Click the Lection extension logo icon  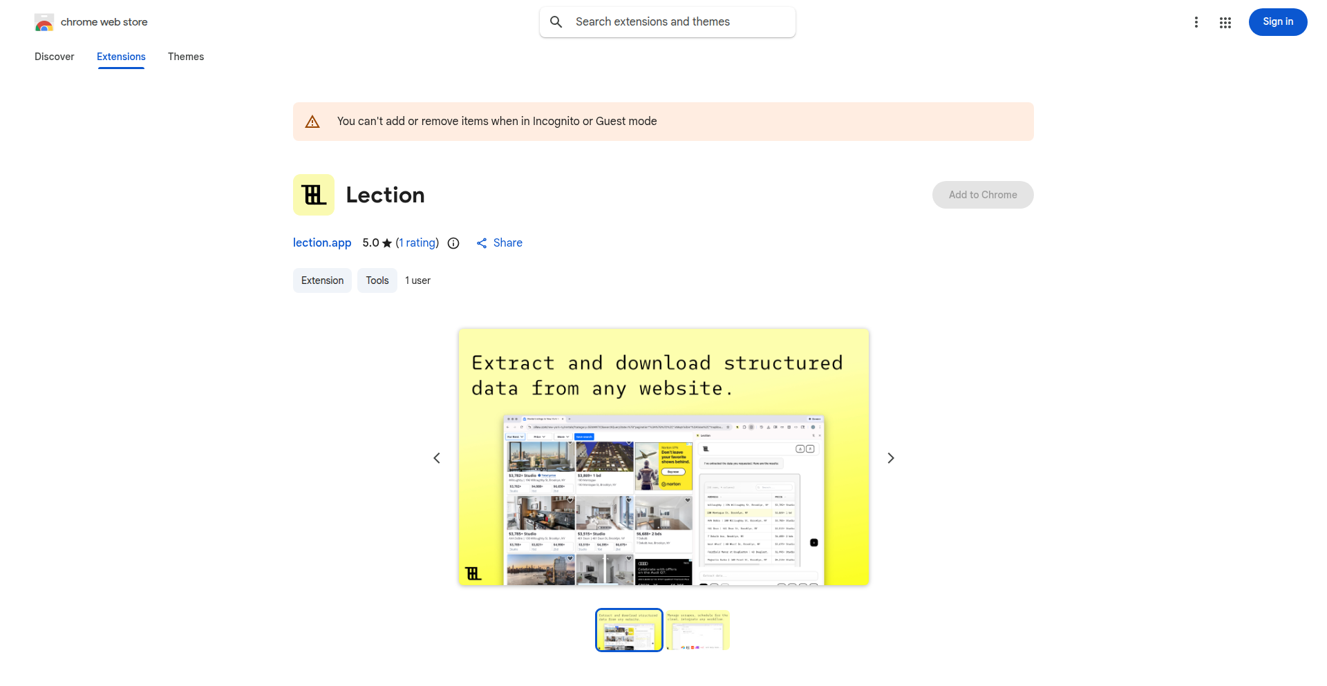point(314,195)
